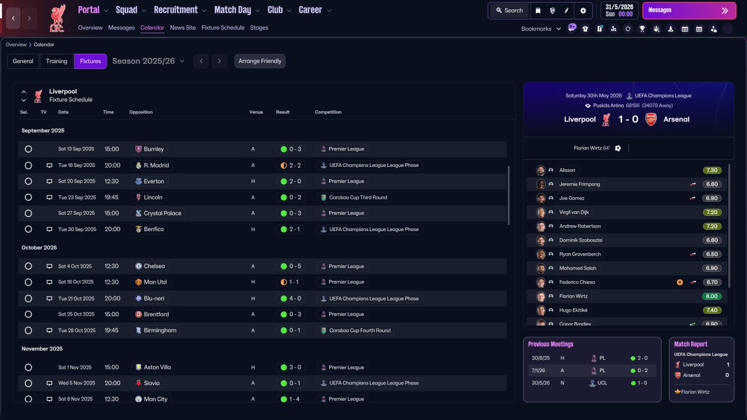Select the Chelsea fixture radio button
Viewport: 747px width, 420px height.
[x=28, y=266]
